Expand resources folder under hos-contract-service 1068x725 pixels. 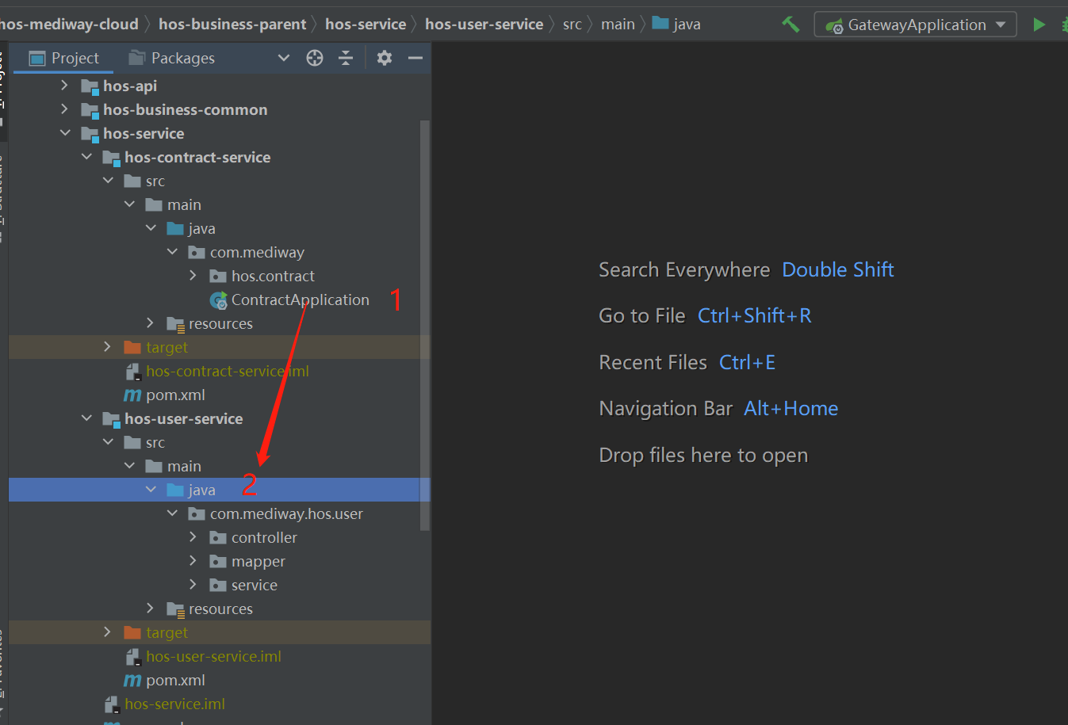pos(151,323)
